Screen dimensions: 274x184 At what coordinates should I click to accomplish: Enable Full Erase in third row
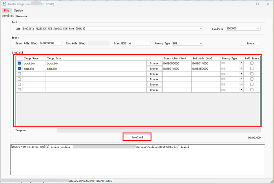point(252,74)
